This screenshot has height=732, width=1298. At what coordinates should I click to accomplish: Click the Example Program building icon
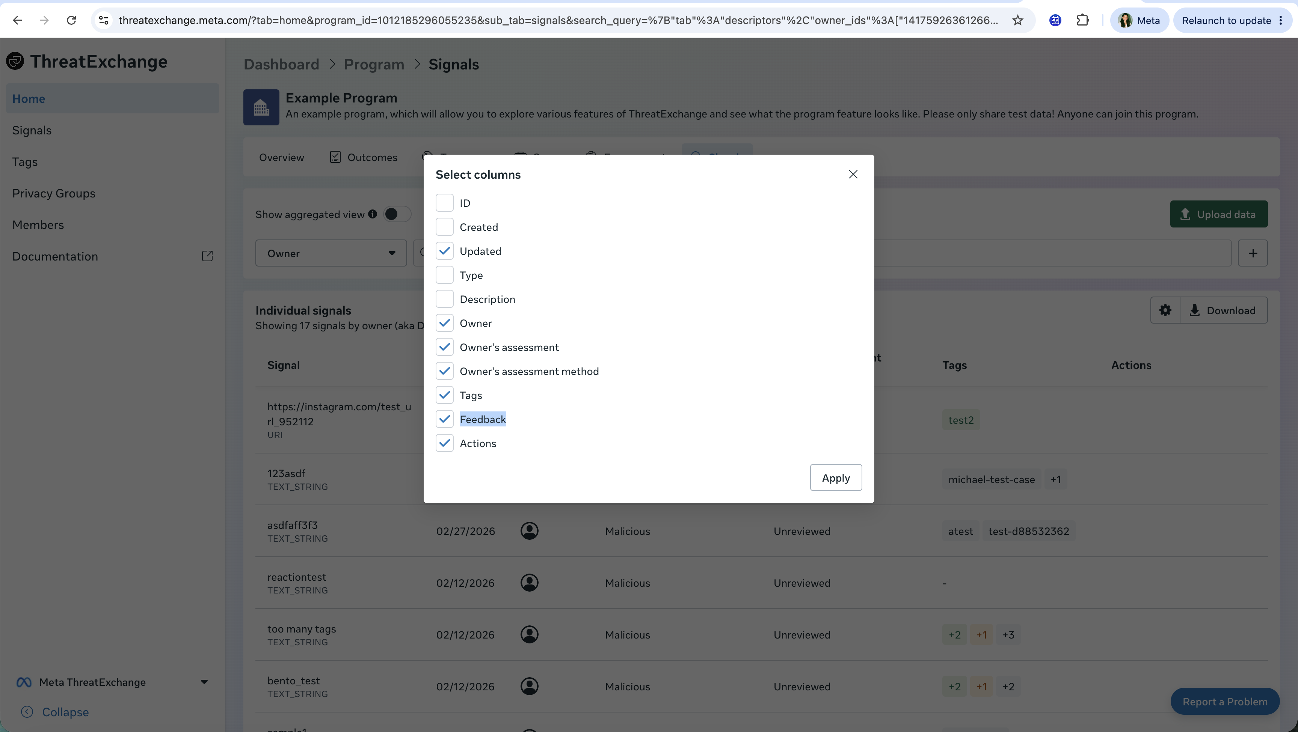click(261, 107)
